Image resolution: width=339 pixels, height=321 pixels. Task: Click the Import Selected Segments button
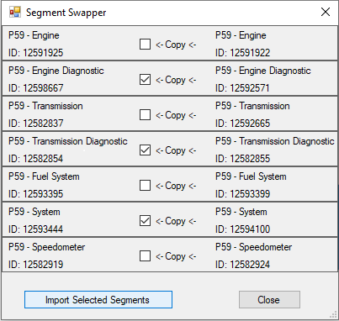(x=98, y=300)
